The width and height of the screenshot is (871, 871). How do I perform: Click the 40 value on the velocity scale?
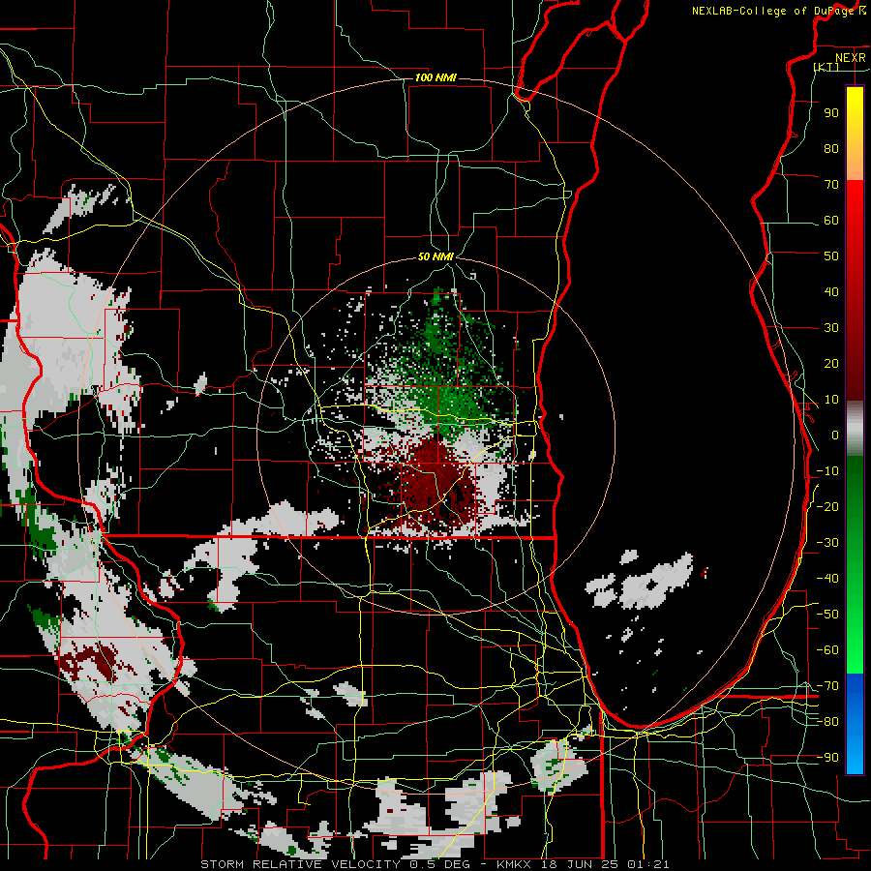tap(831, 291)
